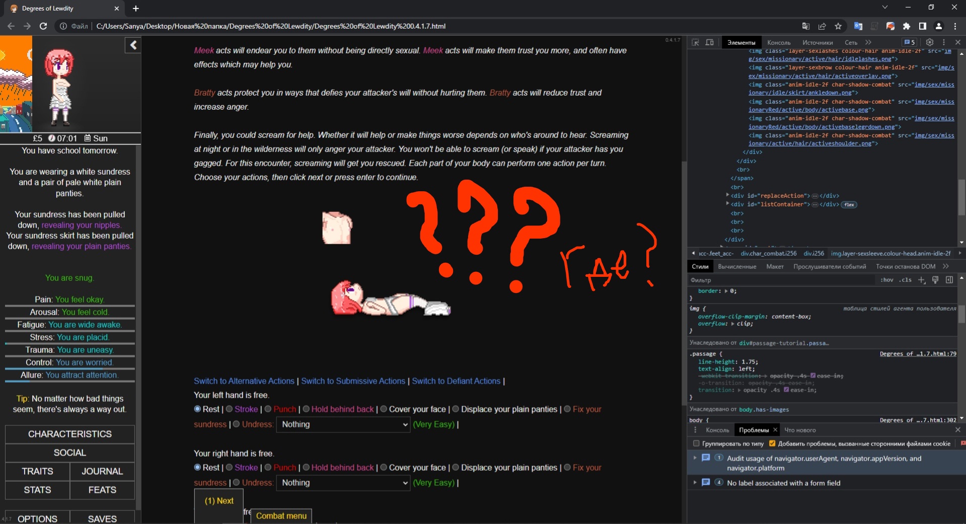Select left hand Cover your face radio

tap(384, 409)
